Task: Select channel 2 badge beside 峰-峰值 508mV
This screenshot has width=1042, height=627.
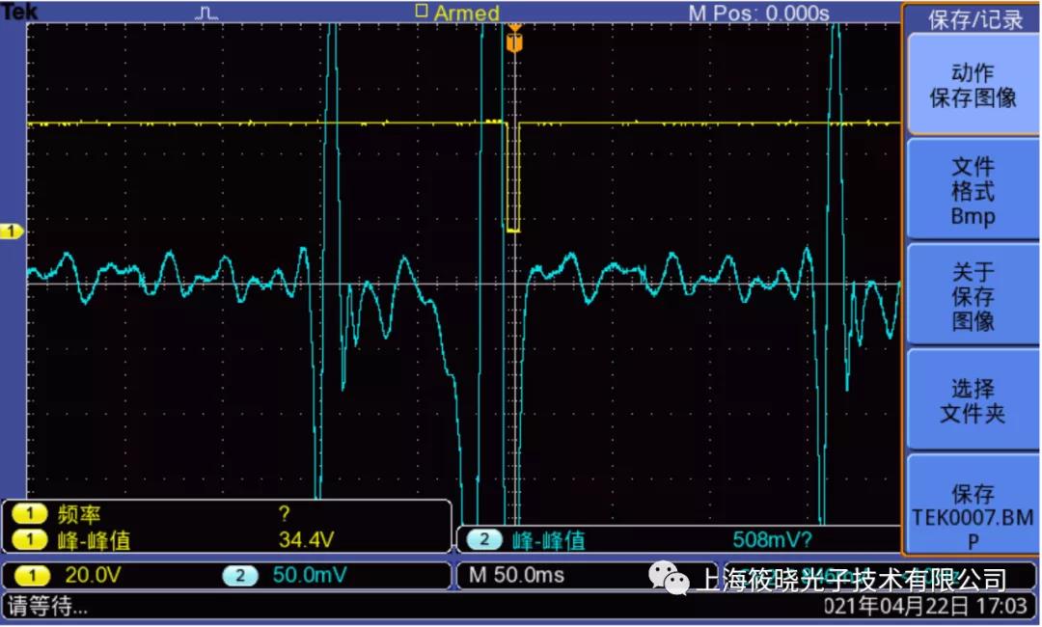Action: (484, 540)
